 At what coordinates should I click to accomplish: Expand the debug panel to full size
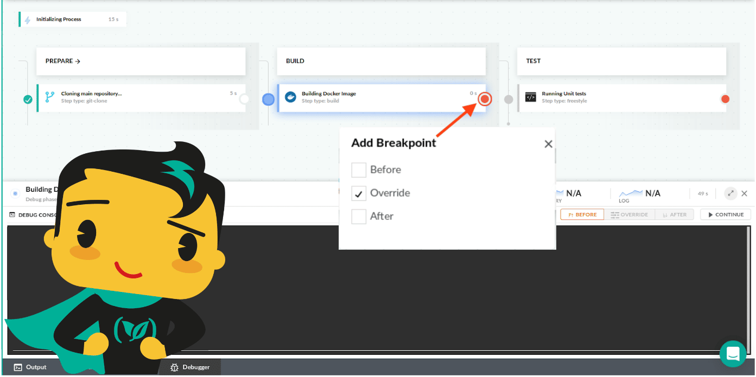(730, 193)
